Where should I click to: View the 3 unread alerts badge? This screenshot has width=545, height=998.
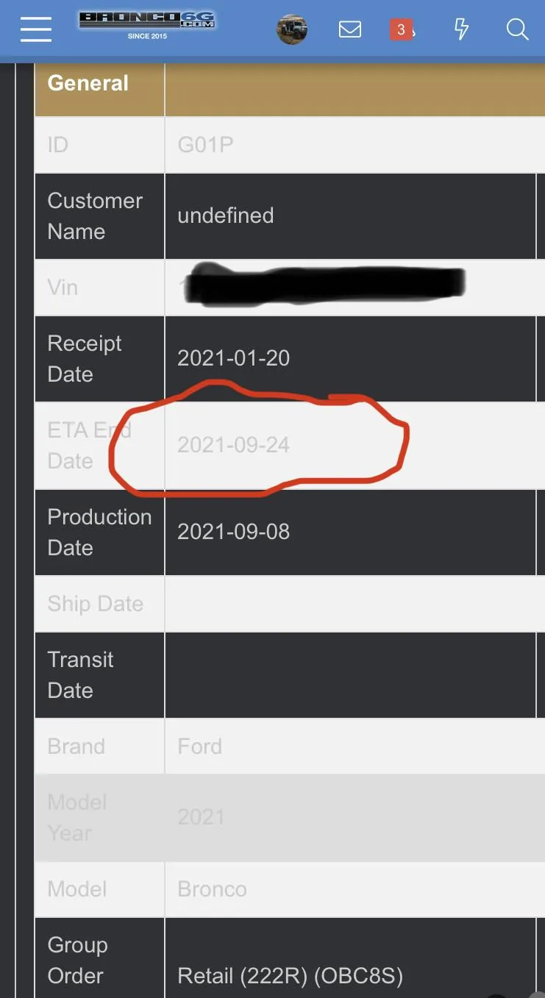(x=401, y=29)
